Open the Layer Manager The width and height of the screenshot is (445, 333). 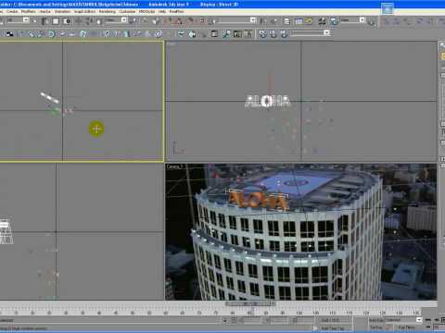[286, 21]
